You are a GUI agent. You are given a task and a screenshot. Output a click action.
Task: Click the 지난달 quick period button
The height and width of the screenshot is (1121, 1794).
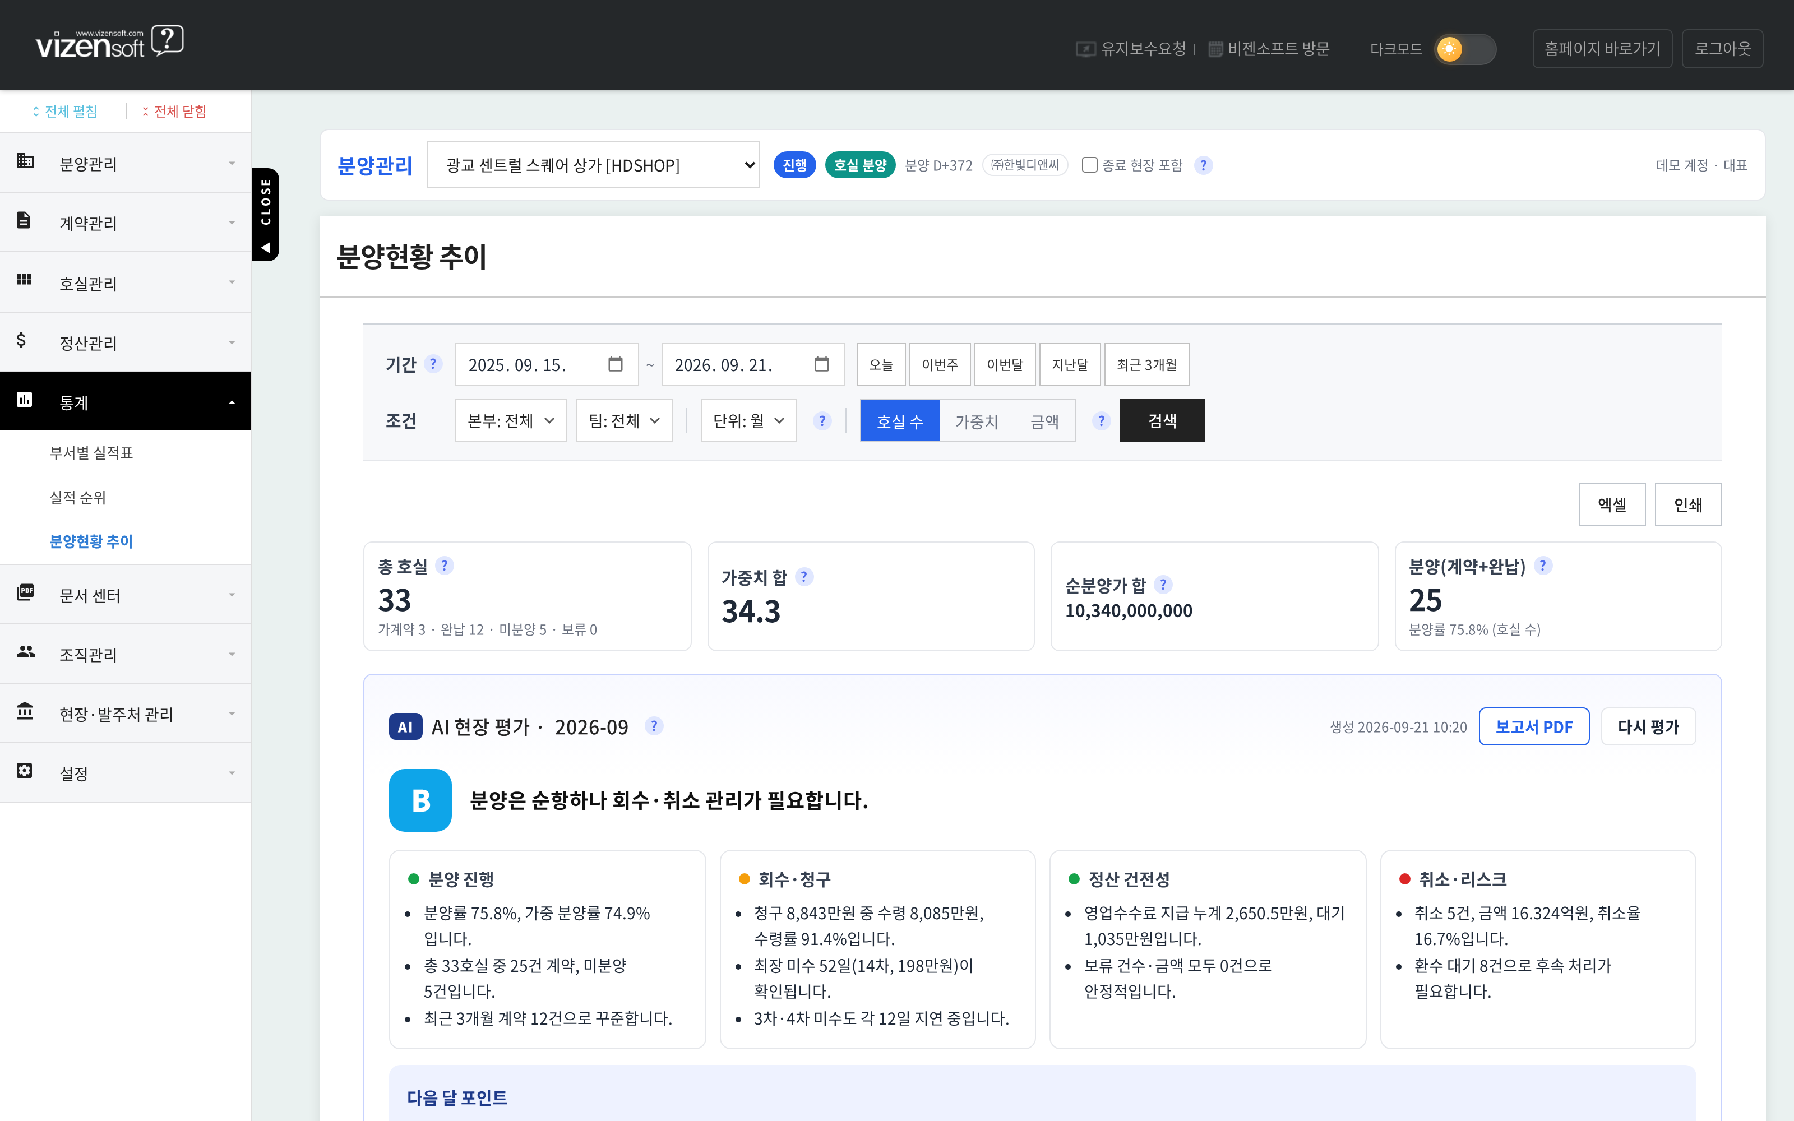tap(1070, 364)
